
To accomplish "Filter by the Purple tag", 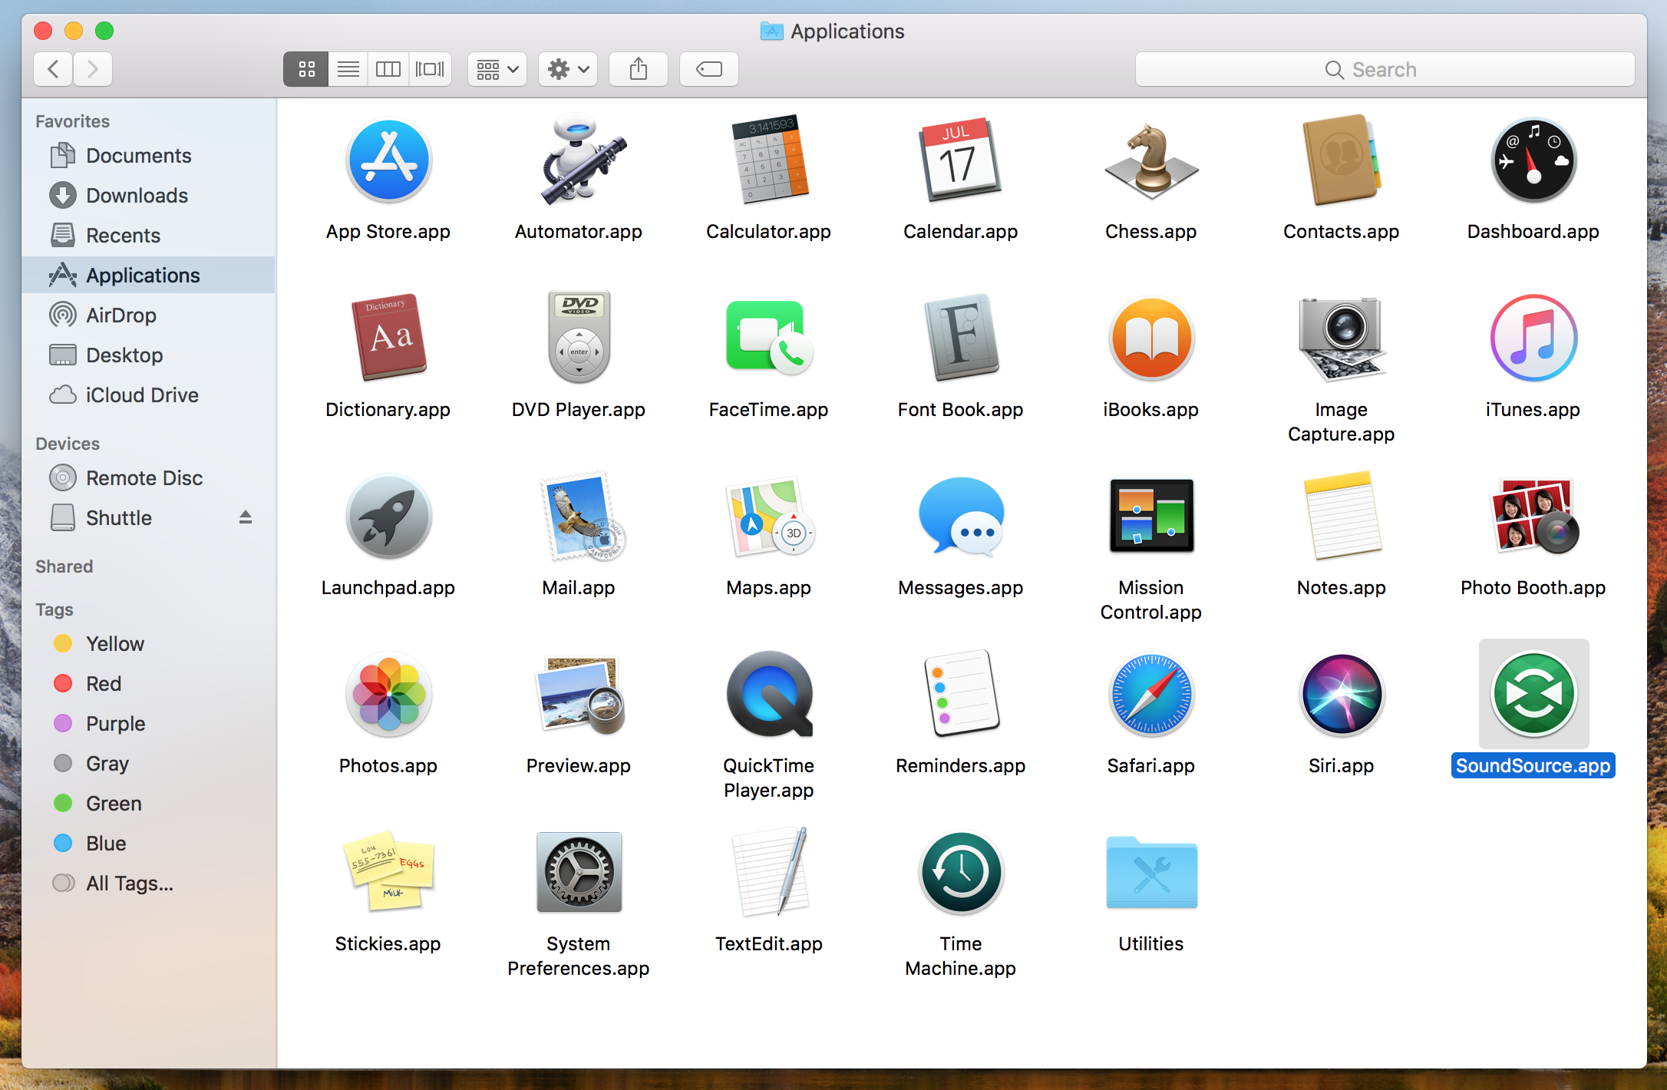I will tap(148, 724).
